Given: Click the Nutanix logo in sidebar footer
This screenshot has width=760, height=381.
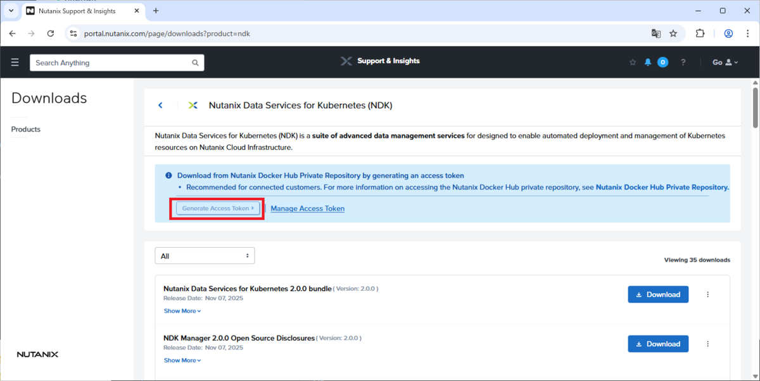Looking at the screenshot, I should coord(37,354).
